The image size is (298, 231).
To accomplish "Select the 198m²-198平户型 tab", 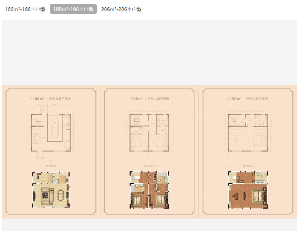I will coord(73,9).
